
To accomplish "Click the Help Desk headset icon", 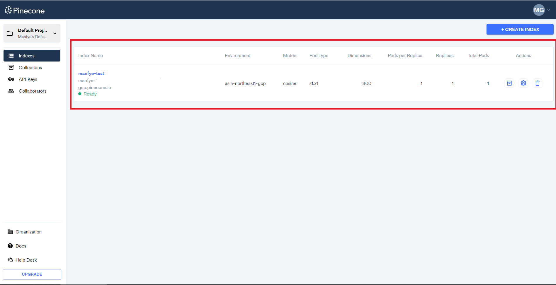I will pyautogui.click(x=10, y=260).
